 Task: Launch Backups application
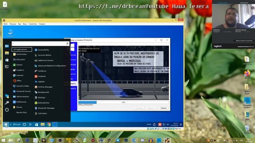pyautogui.click(x=40, y=98)
